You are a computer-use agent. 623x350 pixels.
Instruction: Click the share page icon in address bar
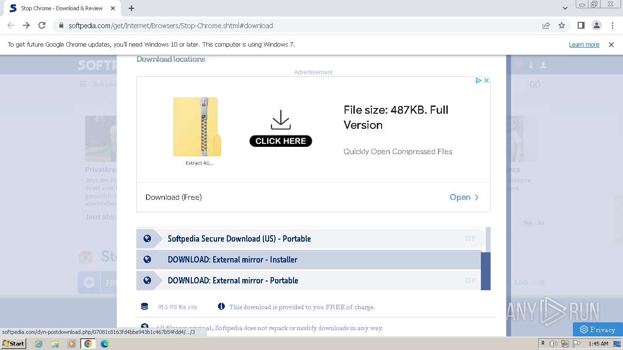tap(546, 25)
